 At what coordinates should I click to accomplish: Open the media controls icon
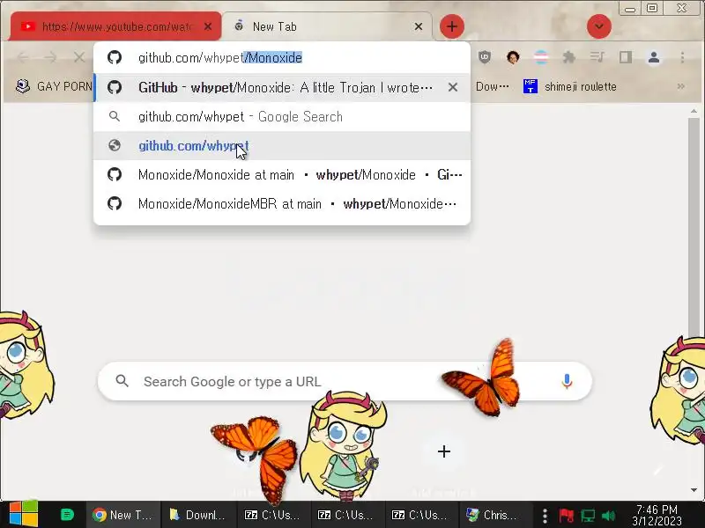coord(597,57)
